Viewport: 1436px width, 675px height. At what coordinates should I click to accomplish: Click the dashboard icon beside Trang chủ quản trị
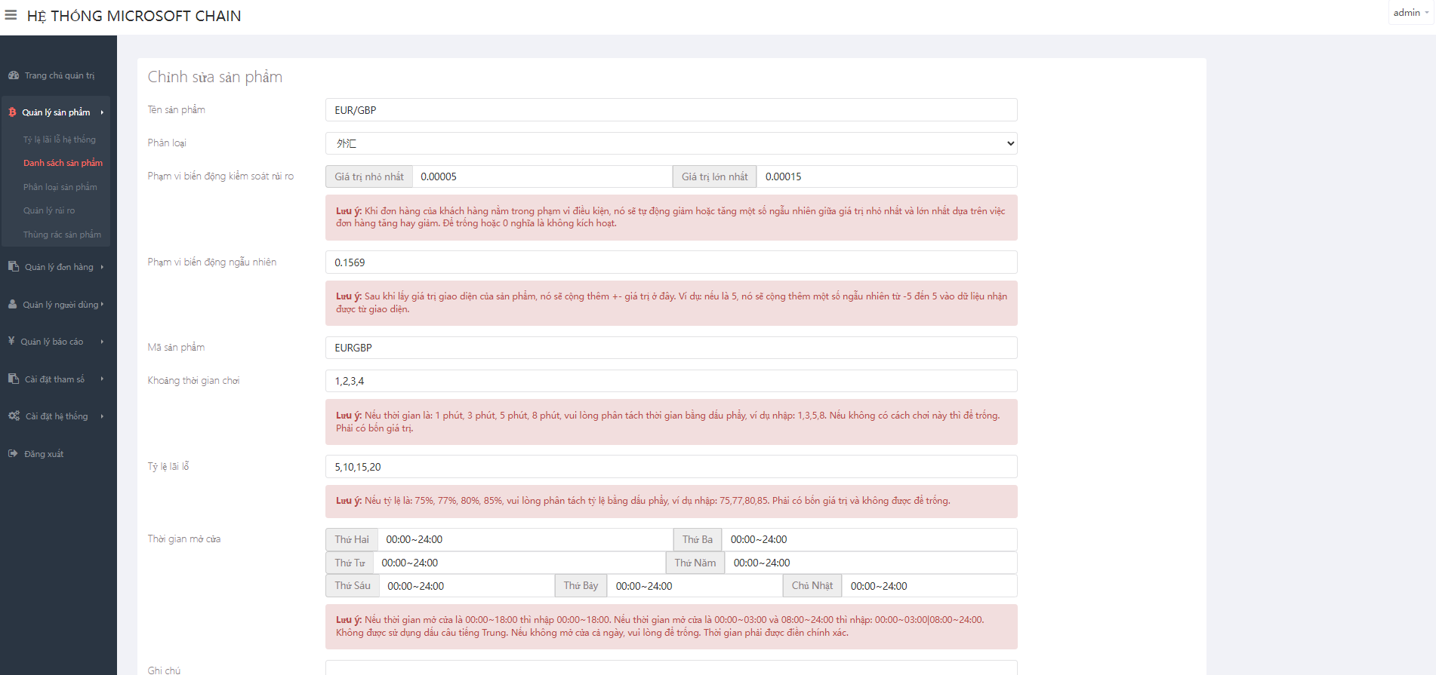[x=14, y=75]
